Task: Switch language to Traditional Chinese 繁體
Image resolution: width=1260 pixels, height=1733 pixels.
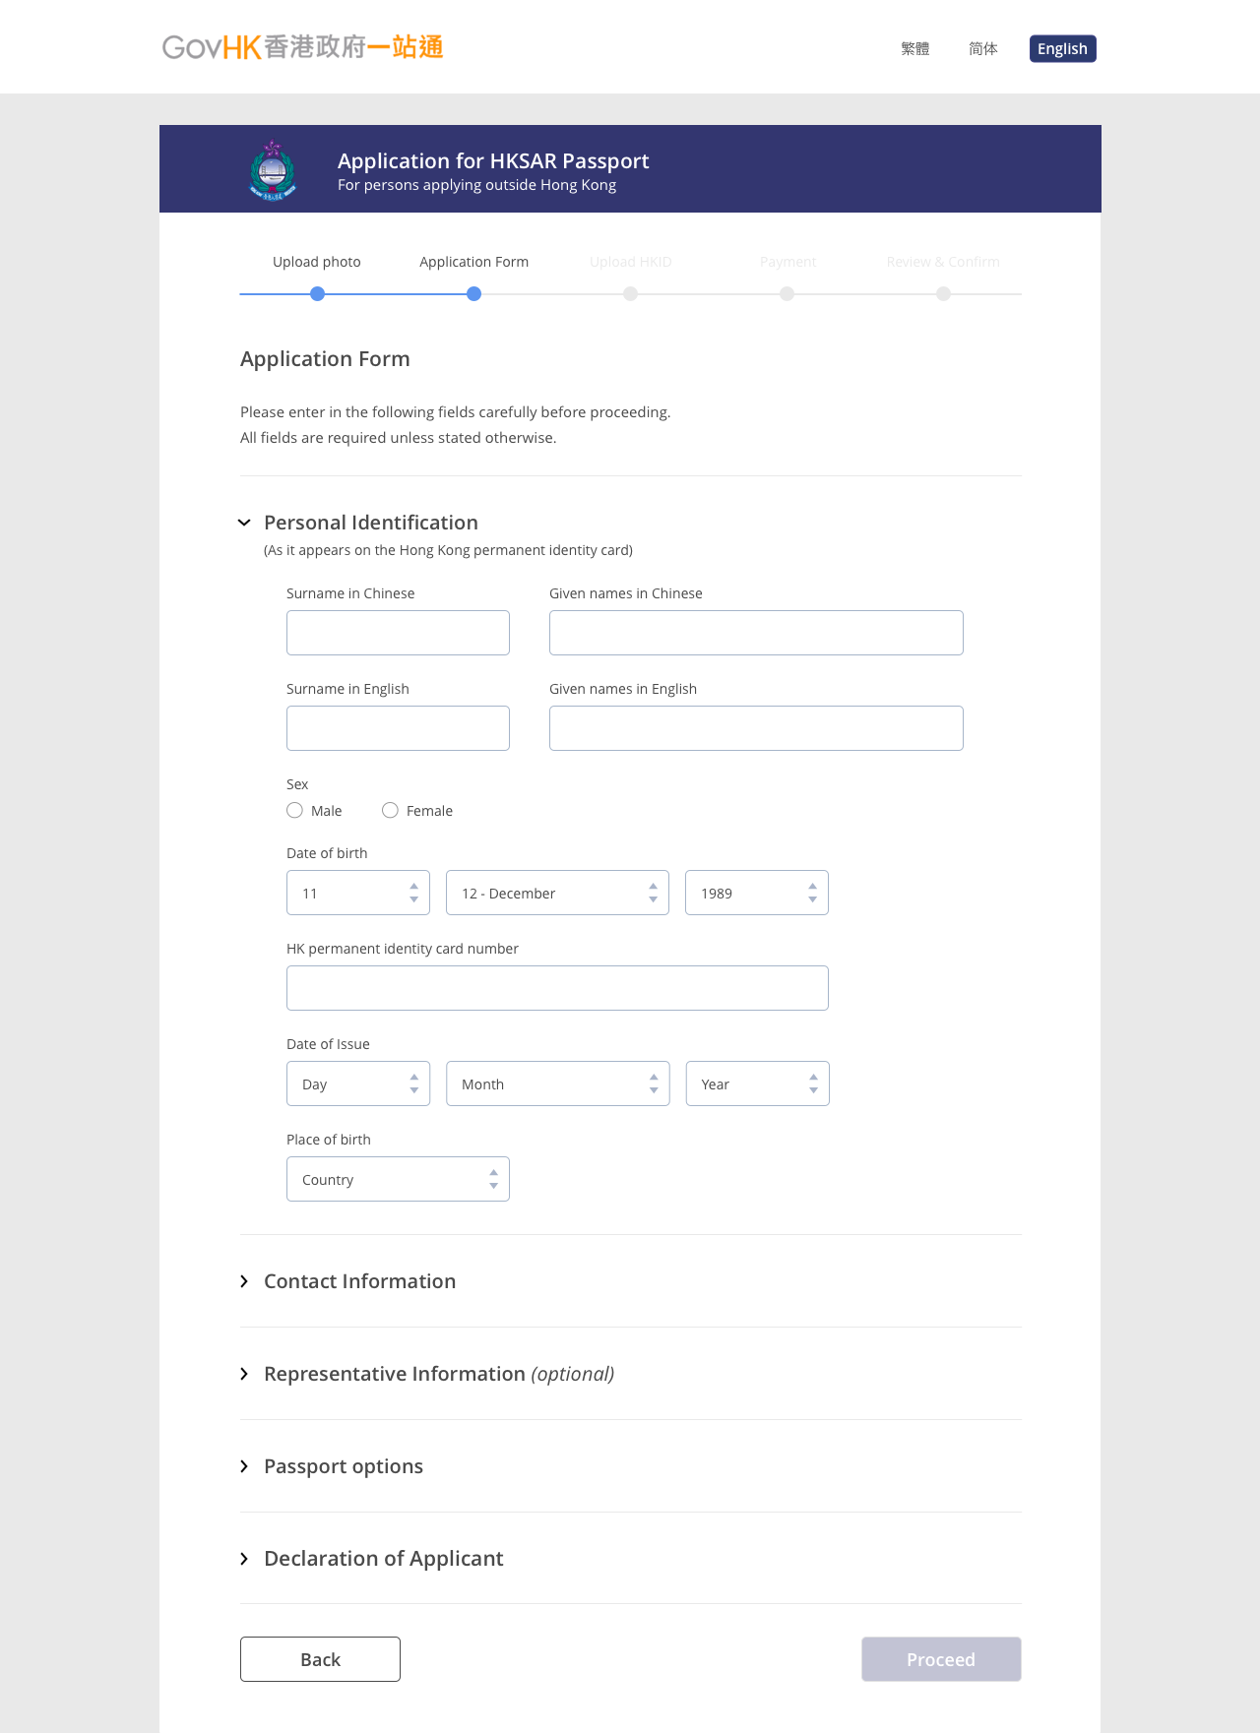Action: [x=915, y=49]
